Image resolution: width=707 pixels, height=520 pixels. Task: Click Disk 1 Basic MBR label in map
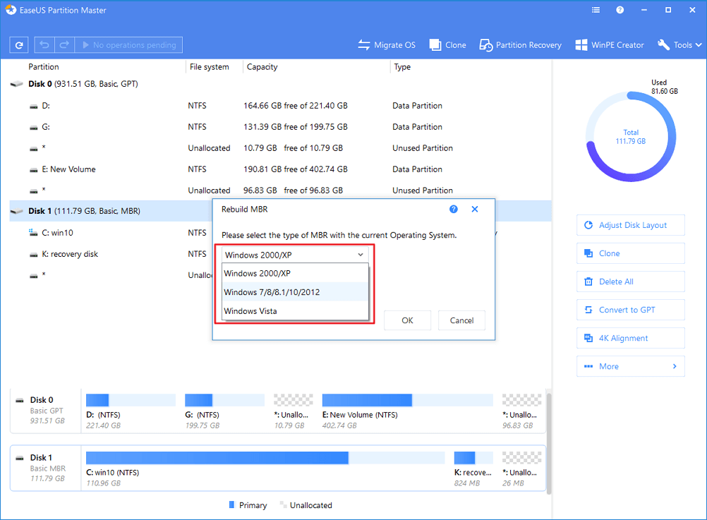pos(46,468)
